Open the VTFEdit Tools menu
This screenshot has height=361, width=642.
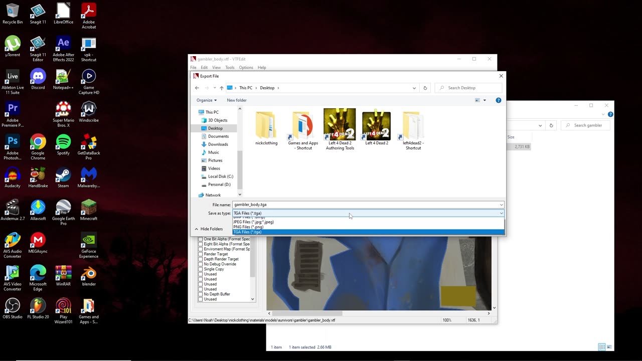click(x=230, y=68)
